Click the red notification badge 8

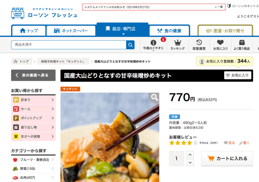pos(163,39)
